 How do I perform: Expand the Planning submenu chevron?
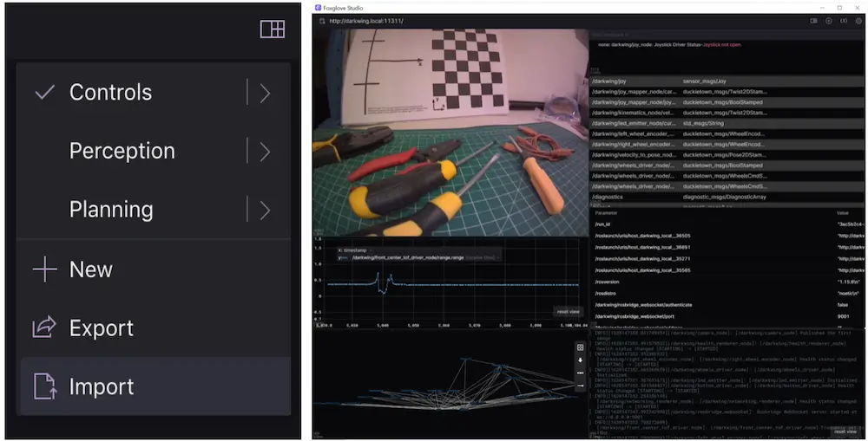click(x=265, y=210)
